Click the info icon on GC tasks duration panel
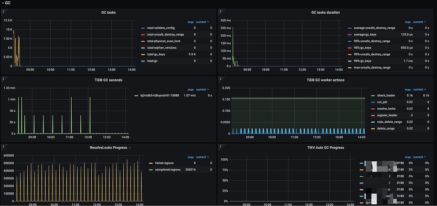 click(221, 11)
